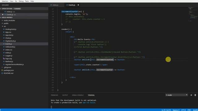Viewport: 198px width, 111px height.
Task: Click the JS icon beside Analogclock.js
Action: coord(4,29)
